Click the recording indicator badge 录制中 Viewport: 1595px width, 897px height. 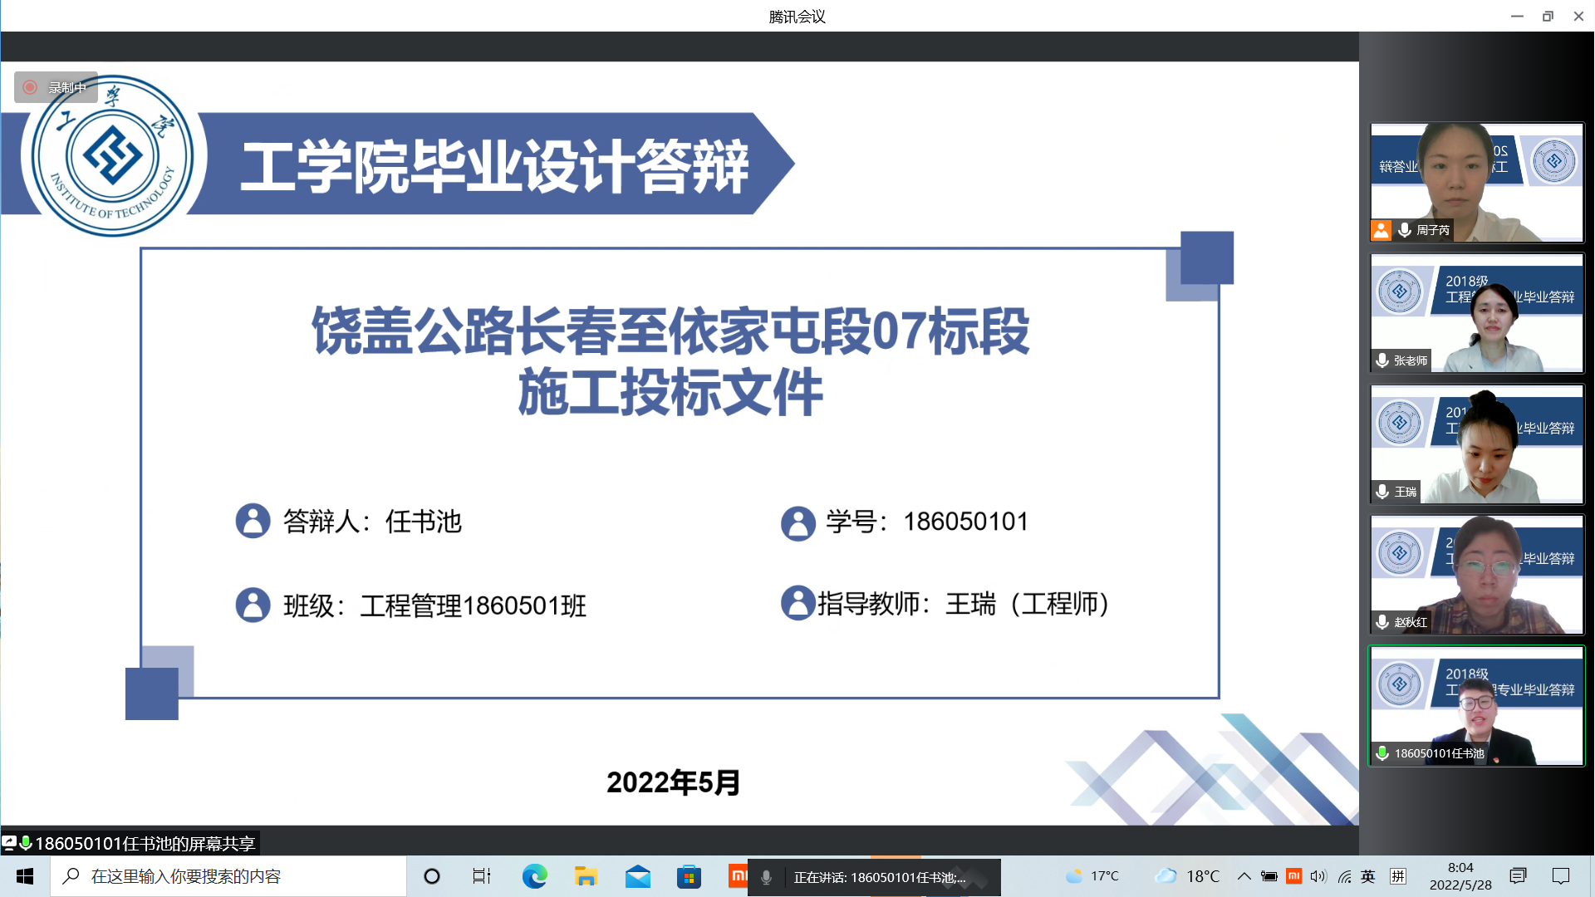(x=56, y=87)
